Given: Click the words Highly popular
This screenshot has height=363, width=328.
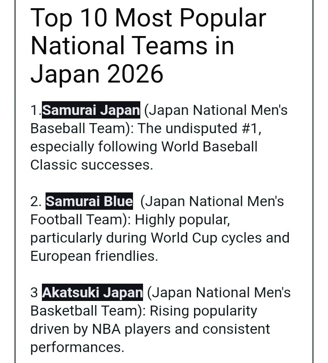Looking at the screenshot, I should (x=182, y=220).
